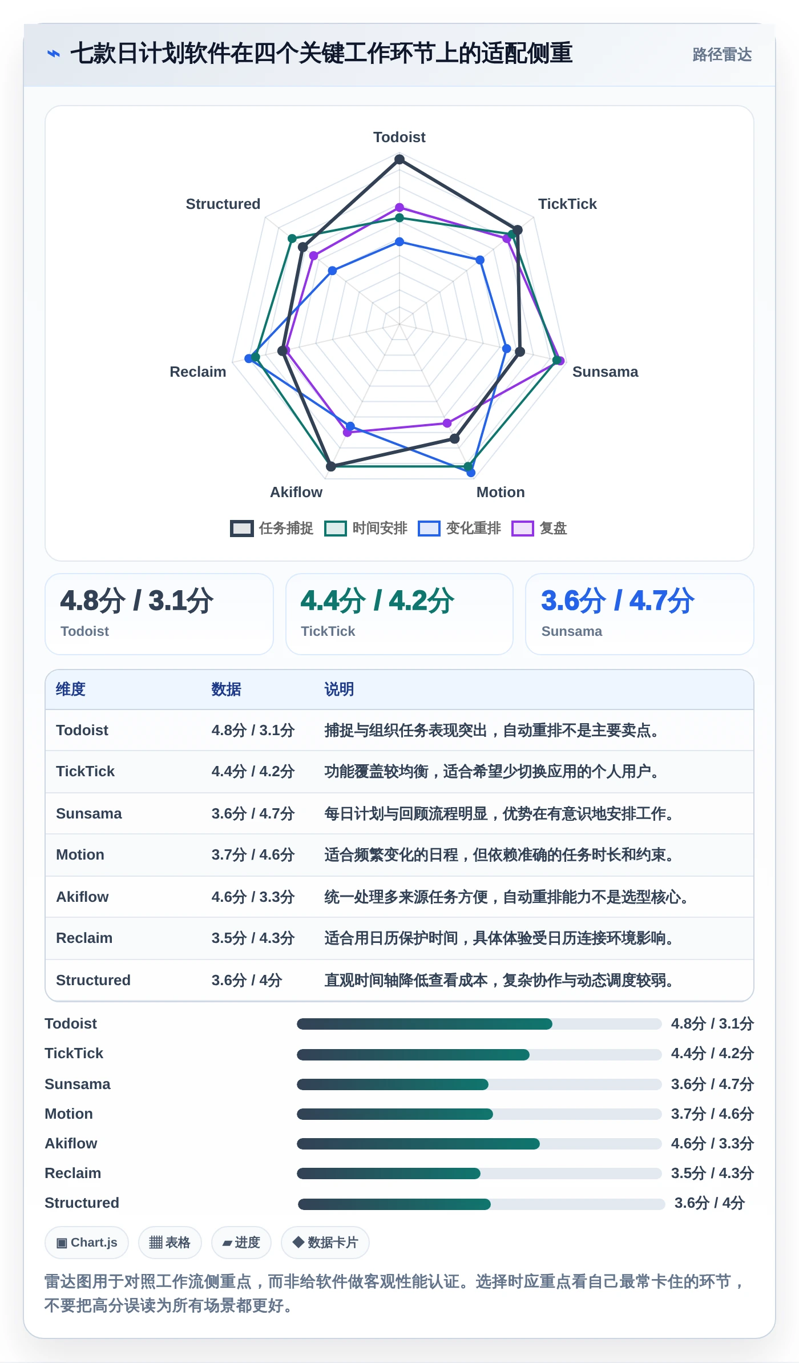The height and width of the screenshot is (1363, 799).
Task: Click the 说明 column header
Action: [x=339, y=689]
